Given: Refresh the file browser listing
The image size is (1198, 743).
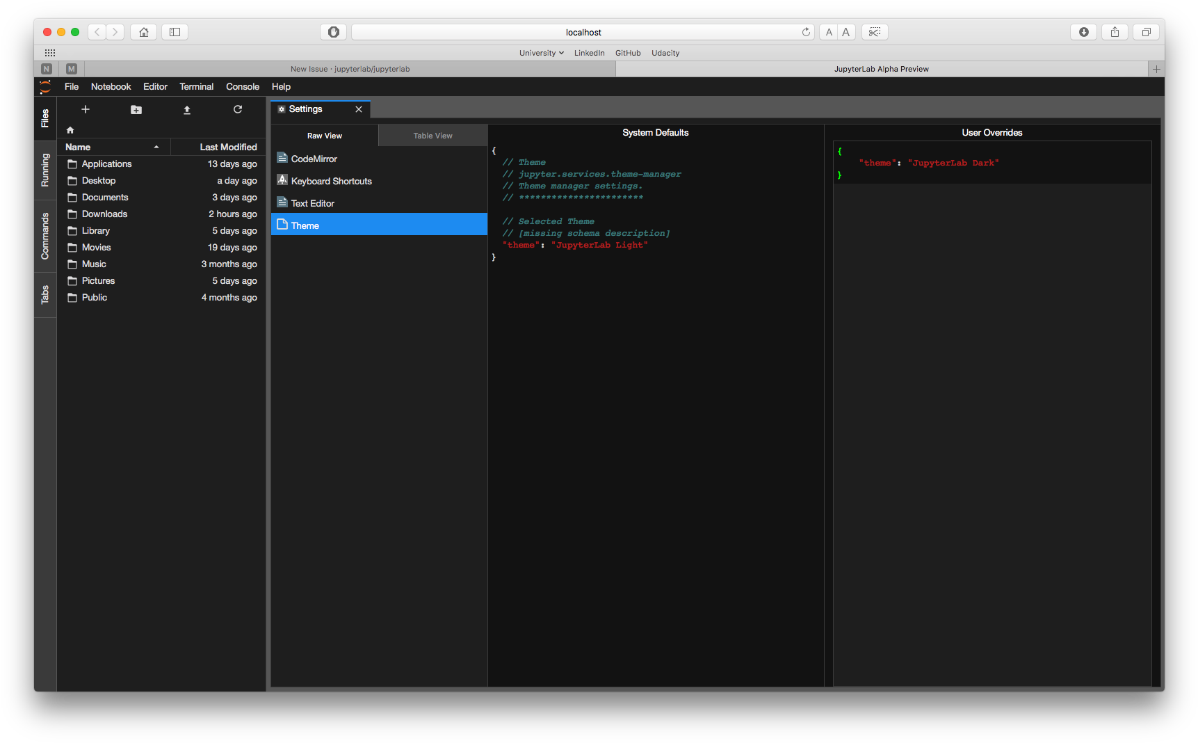Looking at the screenshot, I should (x=237, y=109).
